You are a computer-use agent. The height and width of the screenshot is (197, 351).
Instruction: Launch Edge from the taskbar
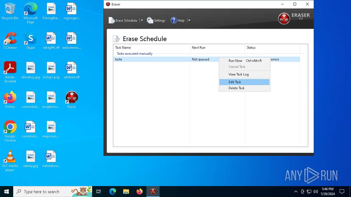[113, 192]
